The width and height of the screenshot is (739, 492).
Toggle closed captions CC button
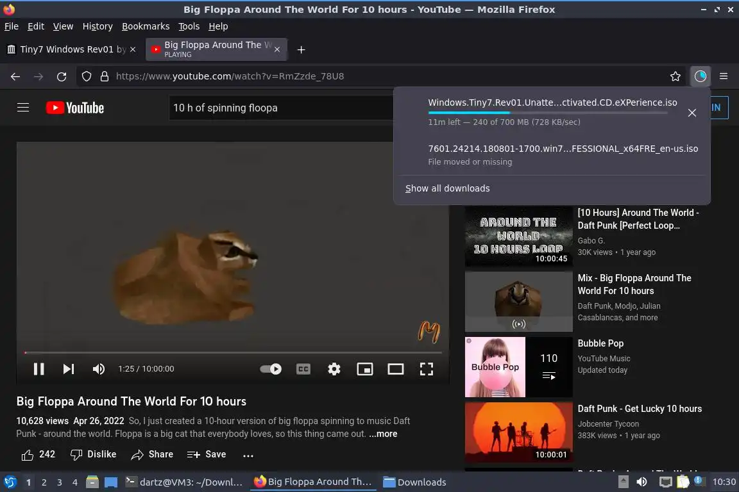pos(303,369)
